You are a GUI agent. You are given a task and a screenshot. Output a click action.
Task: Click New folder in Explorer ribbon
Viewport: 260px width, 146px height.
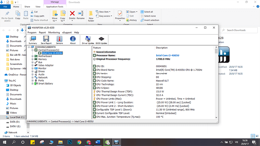91,17
